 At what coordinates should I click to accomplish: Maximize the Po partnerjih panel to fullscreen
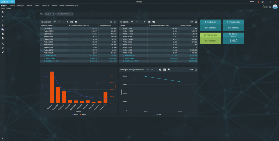115,22
